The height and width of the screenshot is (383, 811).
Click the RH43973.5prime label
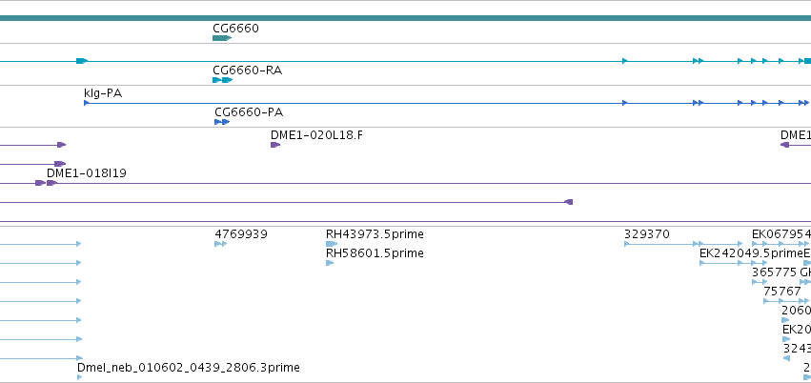coord(375,234)
